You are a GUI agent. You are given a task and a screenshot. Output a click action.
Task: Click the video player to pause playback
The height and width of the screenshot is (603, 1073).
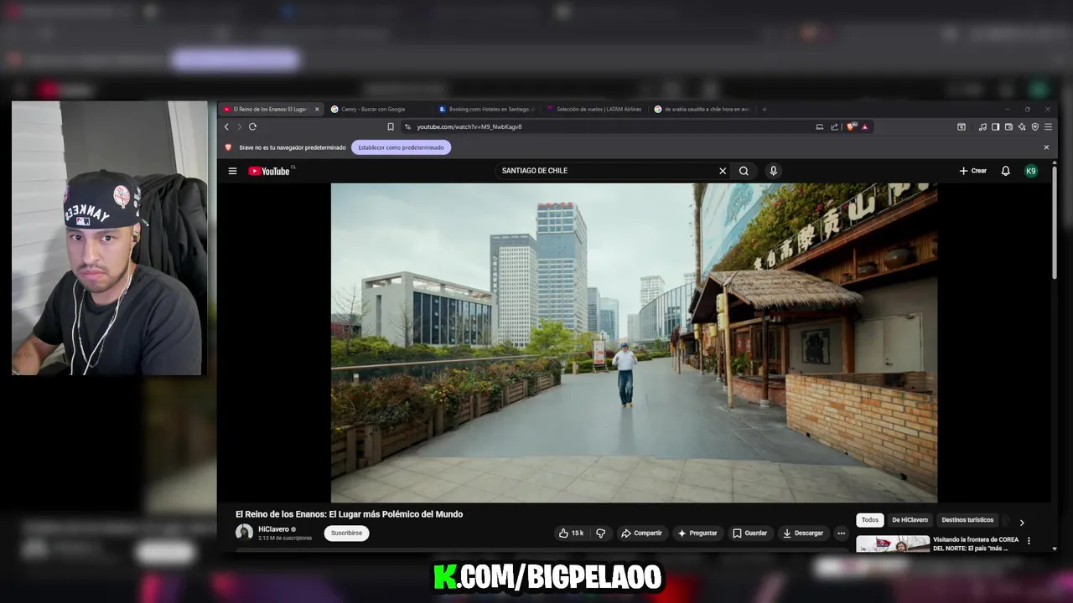[x=634, y=343]
